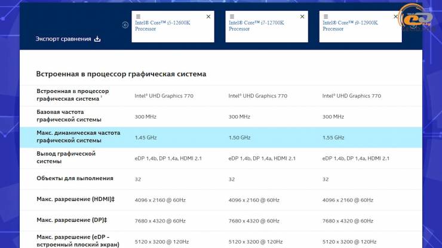Click 4096 x 2160 @ 60Hz in the i5-12600K column

tap(160, 200)
